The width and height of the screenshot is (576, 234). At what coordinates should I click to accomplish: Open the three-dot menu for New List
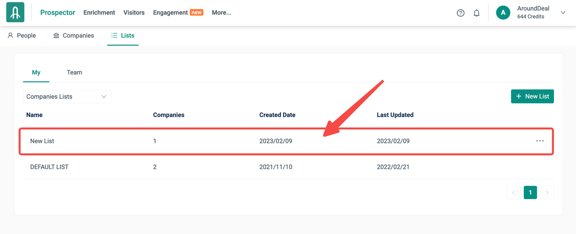pos(540,141)
